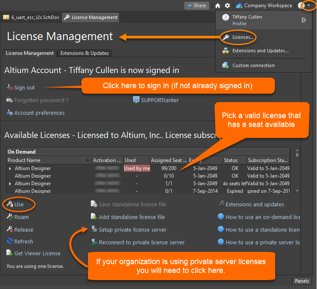Click the scroll up arrow of license list

pos(297,150)
